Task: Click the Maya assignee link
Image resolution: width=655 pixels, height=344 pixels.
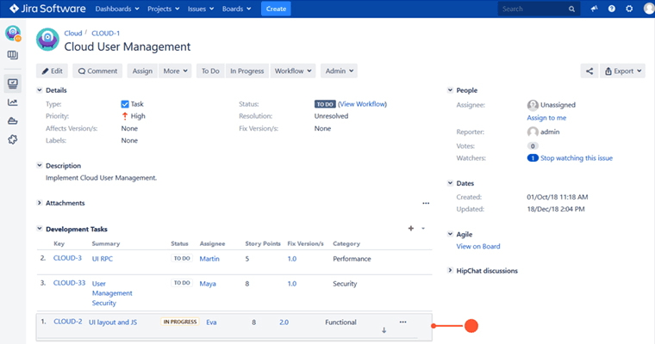Action: [208, 284]
